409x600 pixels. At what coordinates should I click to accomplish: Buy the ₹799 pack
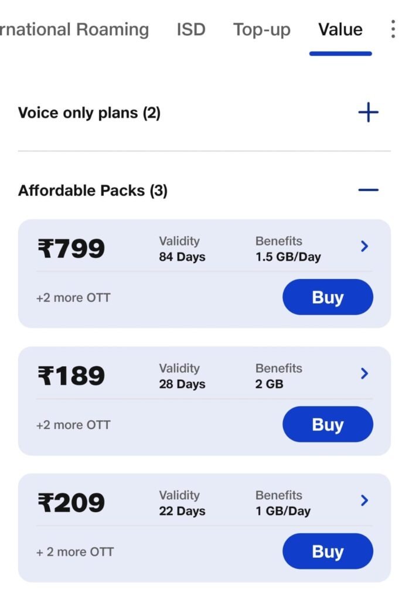click(328, 297)
